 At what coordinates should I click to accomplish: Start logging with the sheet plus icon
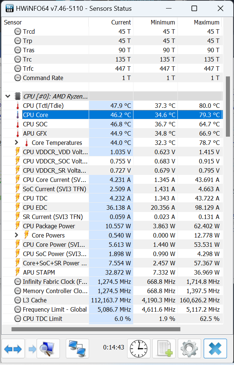(164, 348)
